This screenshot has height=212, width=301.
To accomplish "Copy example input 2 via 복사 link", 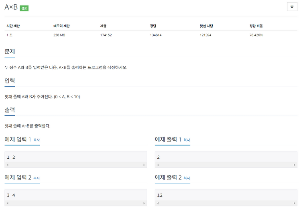I will point(37,178).
